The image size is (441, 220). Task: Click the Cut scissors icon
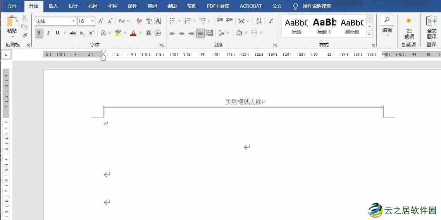click(x=24, y=18)
